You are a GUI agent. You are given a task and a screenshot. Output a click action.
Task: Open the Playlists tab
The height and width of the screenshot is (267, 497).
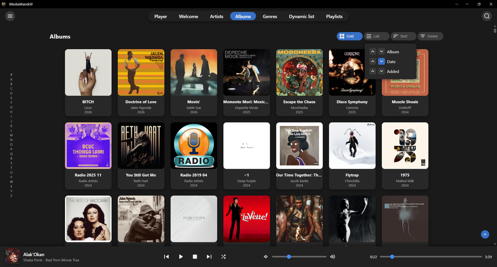[x=334, y=16]
